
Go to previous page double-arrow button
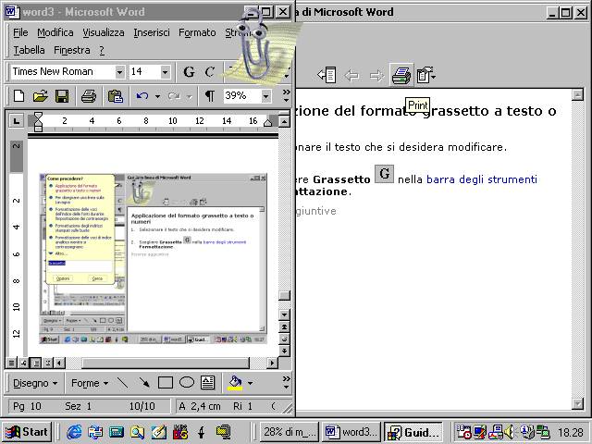coord(284,327)
